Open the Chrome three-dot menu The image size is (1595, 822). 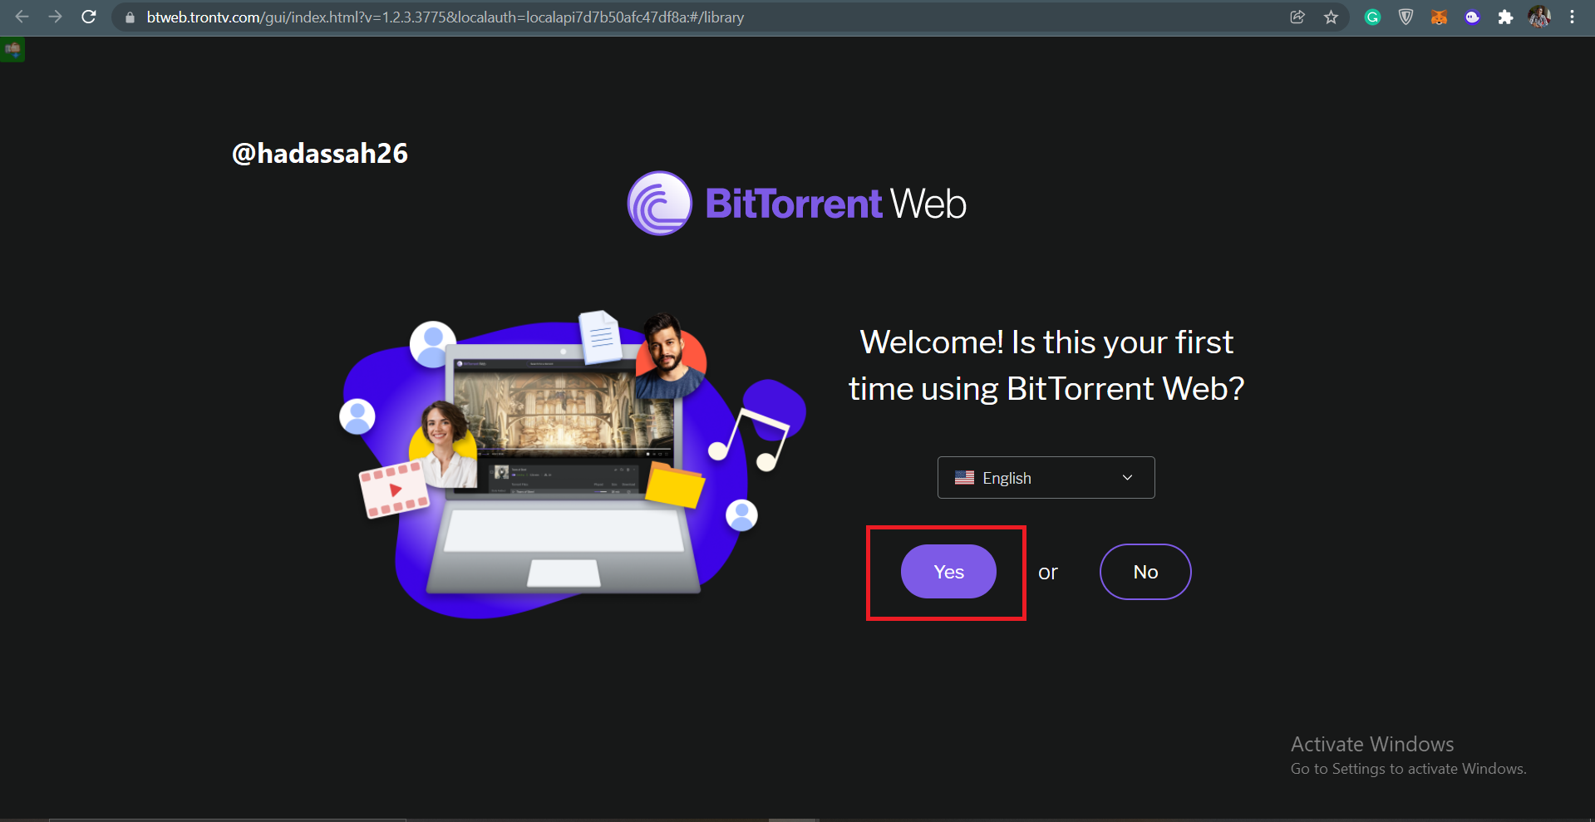click(x=1572, y=17)
